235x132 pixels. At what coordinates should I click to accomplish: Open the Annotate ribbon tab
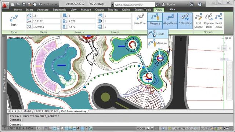(43, 10)
